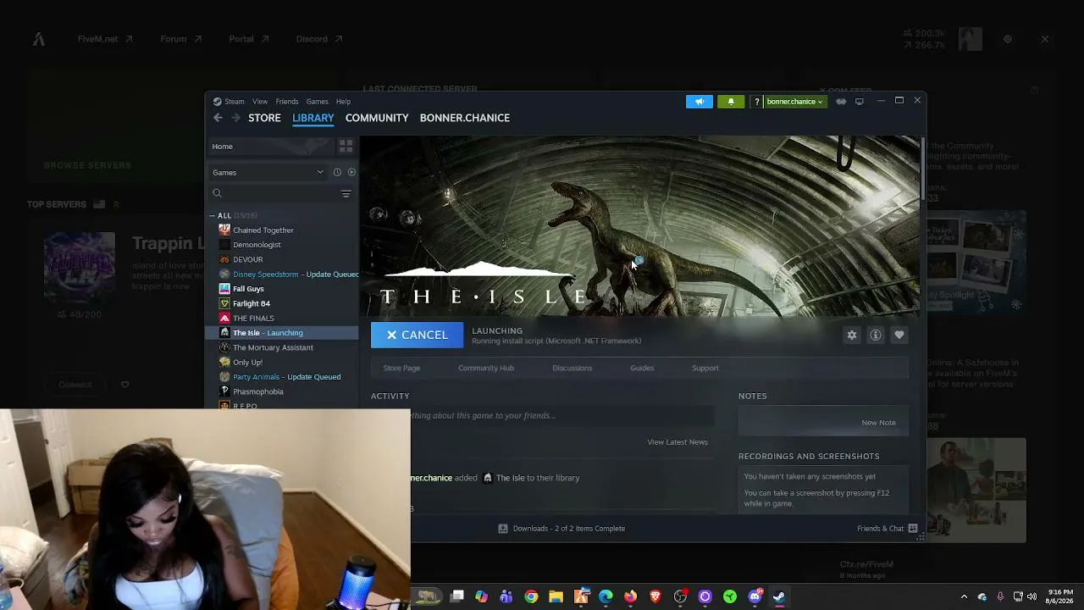The height and width of the screenshot is (610, 1084).
Task: Go back with Steam's back arrow
Action: pyautogui.click(x=218, y=118)
